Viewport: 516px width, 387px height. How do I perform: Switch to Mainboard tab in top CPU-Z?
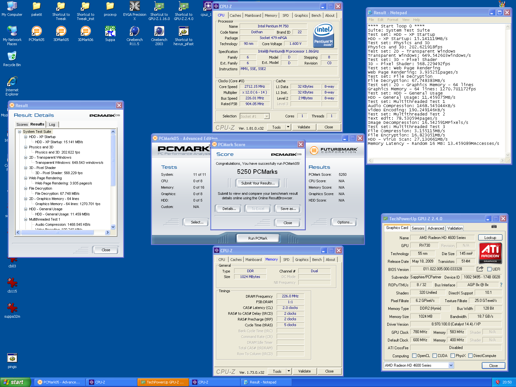click(x=253, y=15)
